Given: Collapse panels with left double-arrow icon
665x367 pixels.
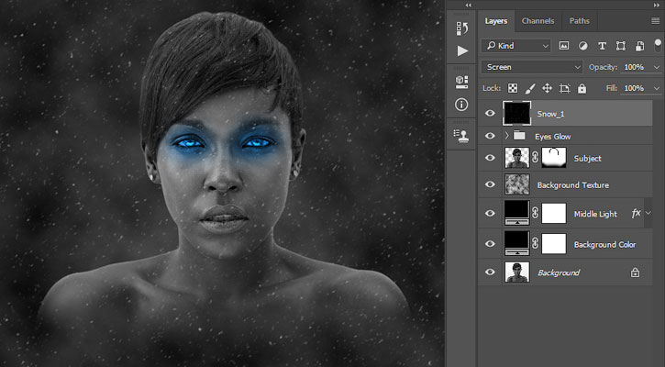Looking at the screenshot, I should click(468, 6).
